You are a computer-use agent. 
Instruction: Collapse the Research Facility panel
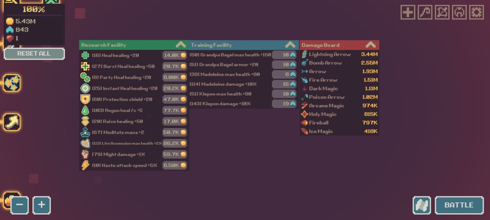[181, 45]
